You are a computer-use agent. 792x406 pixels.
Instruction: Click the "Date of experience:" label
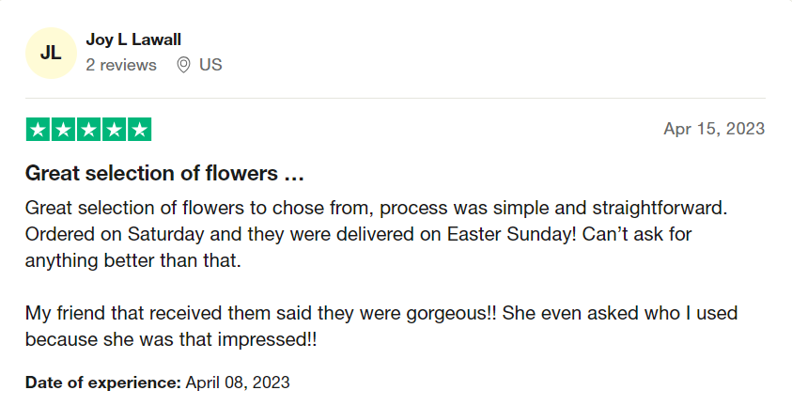coord(102,383)
